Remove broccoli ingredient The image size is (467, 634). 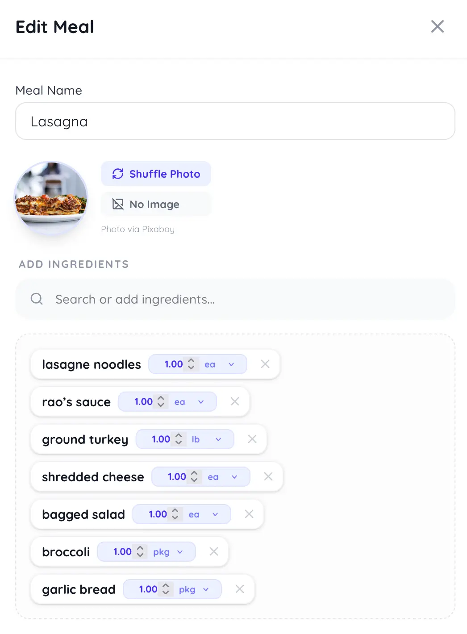tap(214, 552)
